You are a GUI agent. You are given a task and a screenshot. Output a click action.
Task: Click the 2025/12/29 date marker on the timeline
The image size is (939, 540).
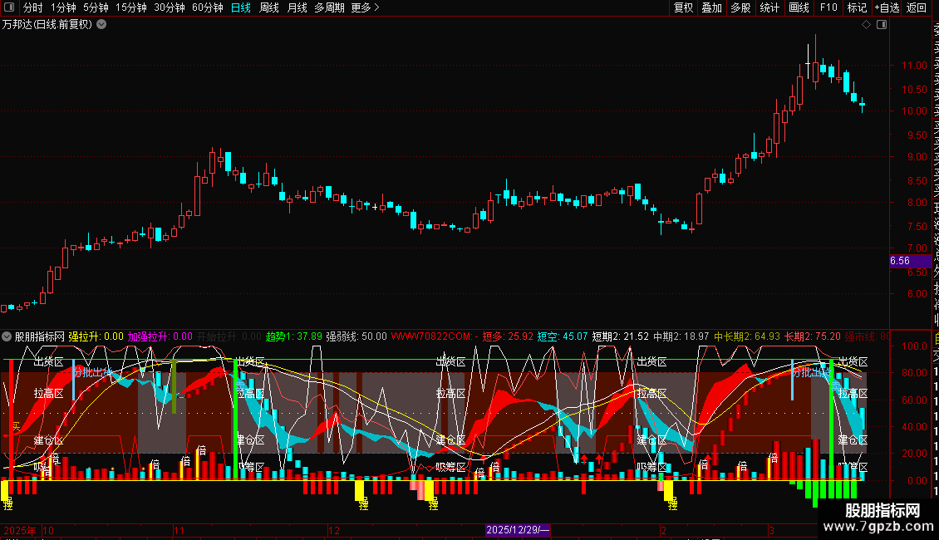pos(518,530)
